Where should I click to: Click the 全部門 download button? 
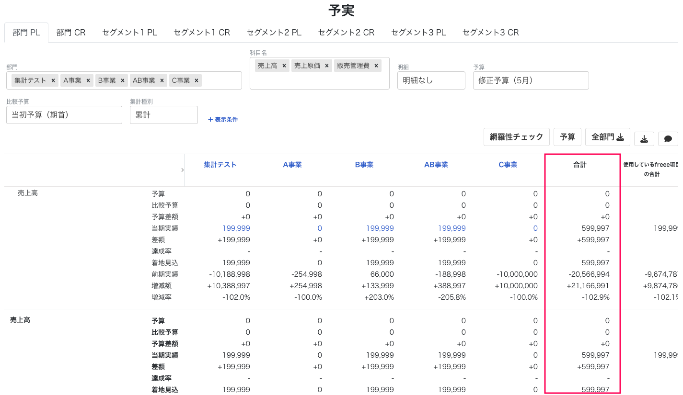[608, 137]
